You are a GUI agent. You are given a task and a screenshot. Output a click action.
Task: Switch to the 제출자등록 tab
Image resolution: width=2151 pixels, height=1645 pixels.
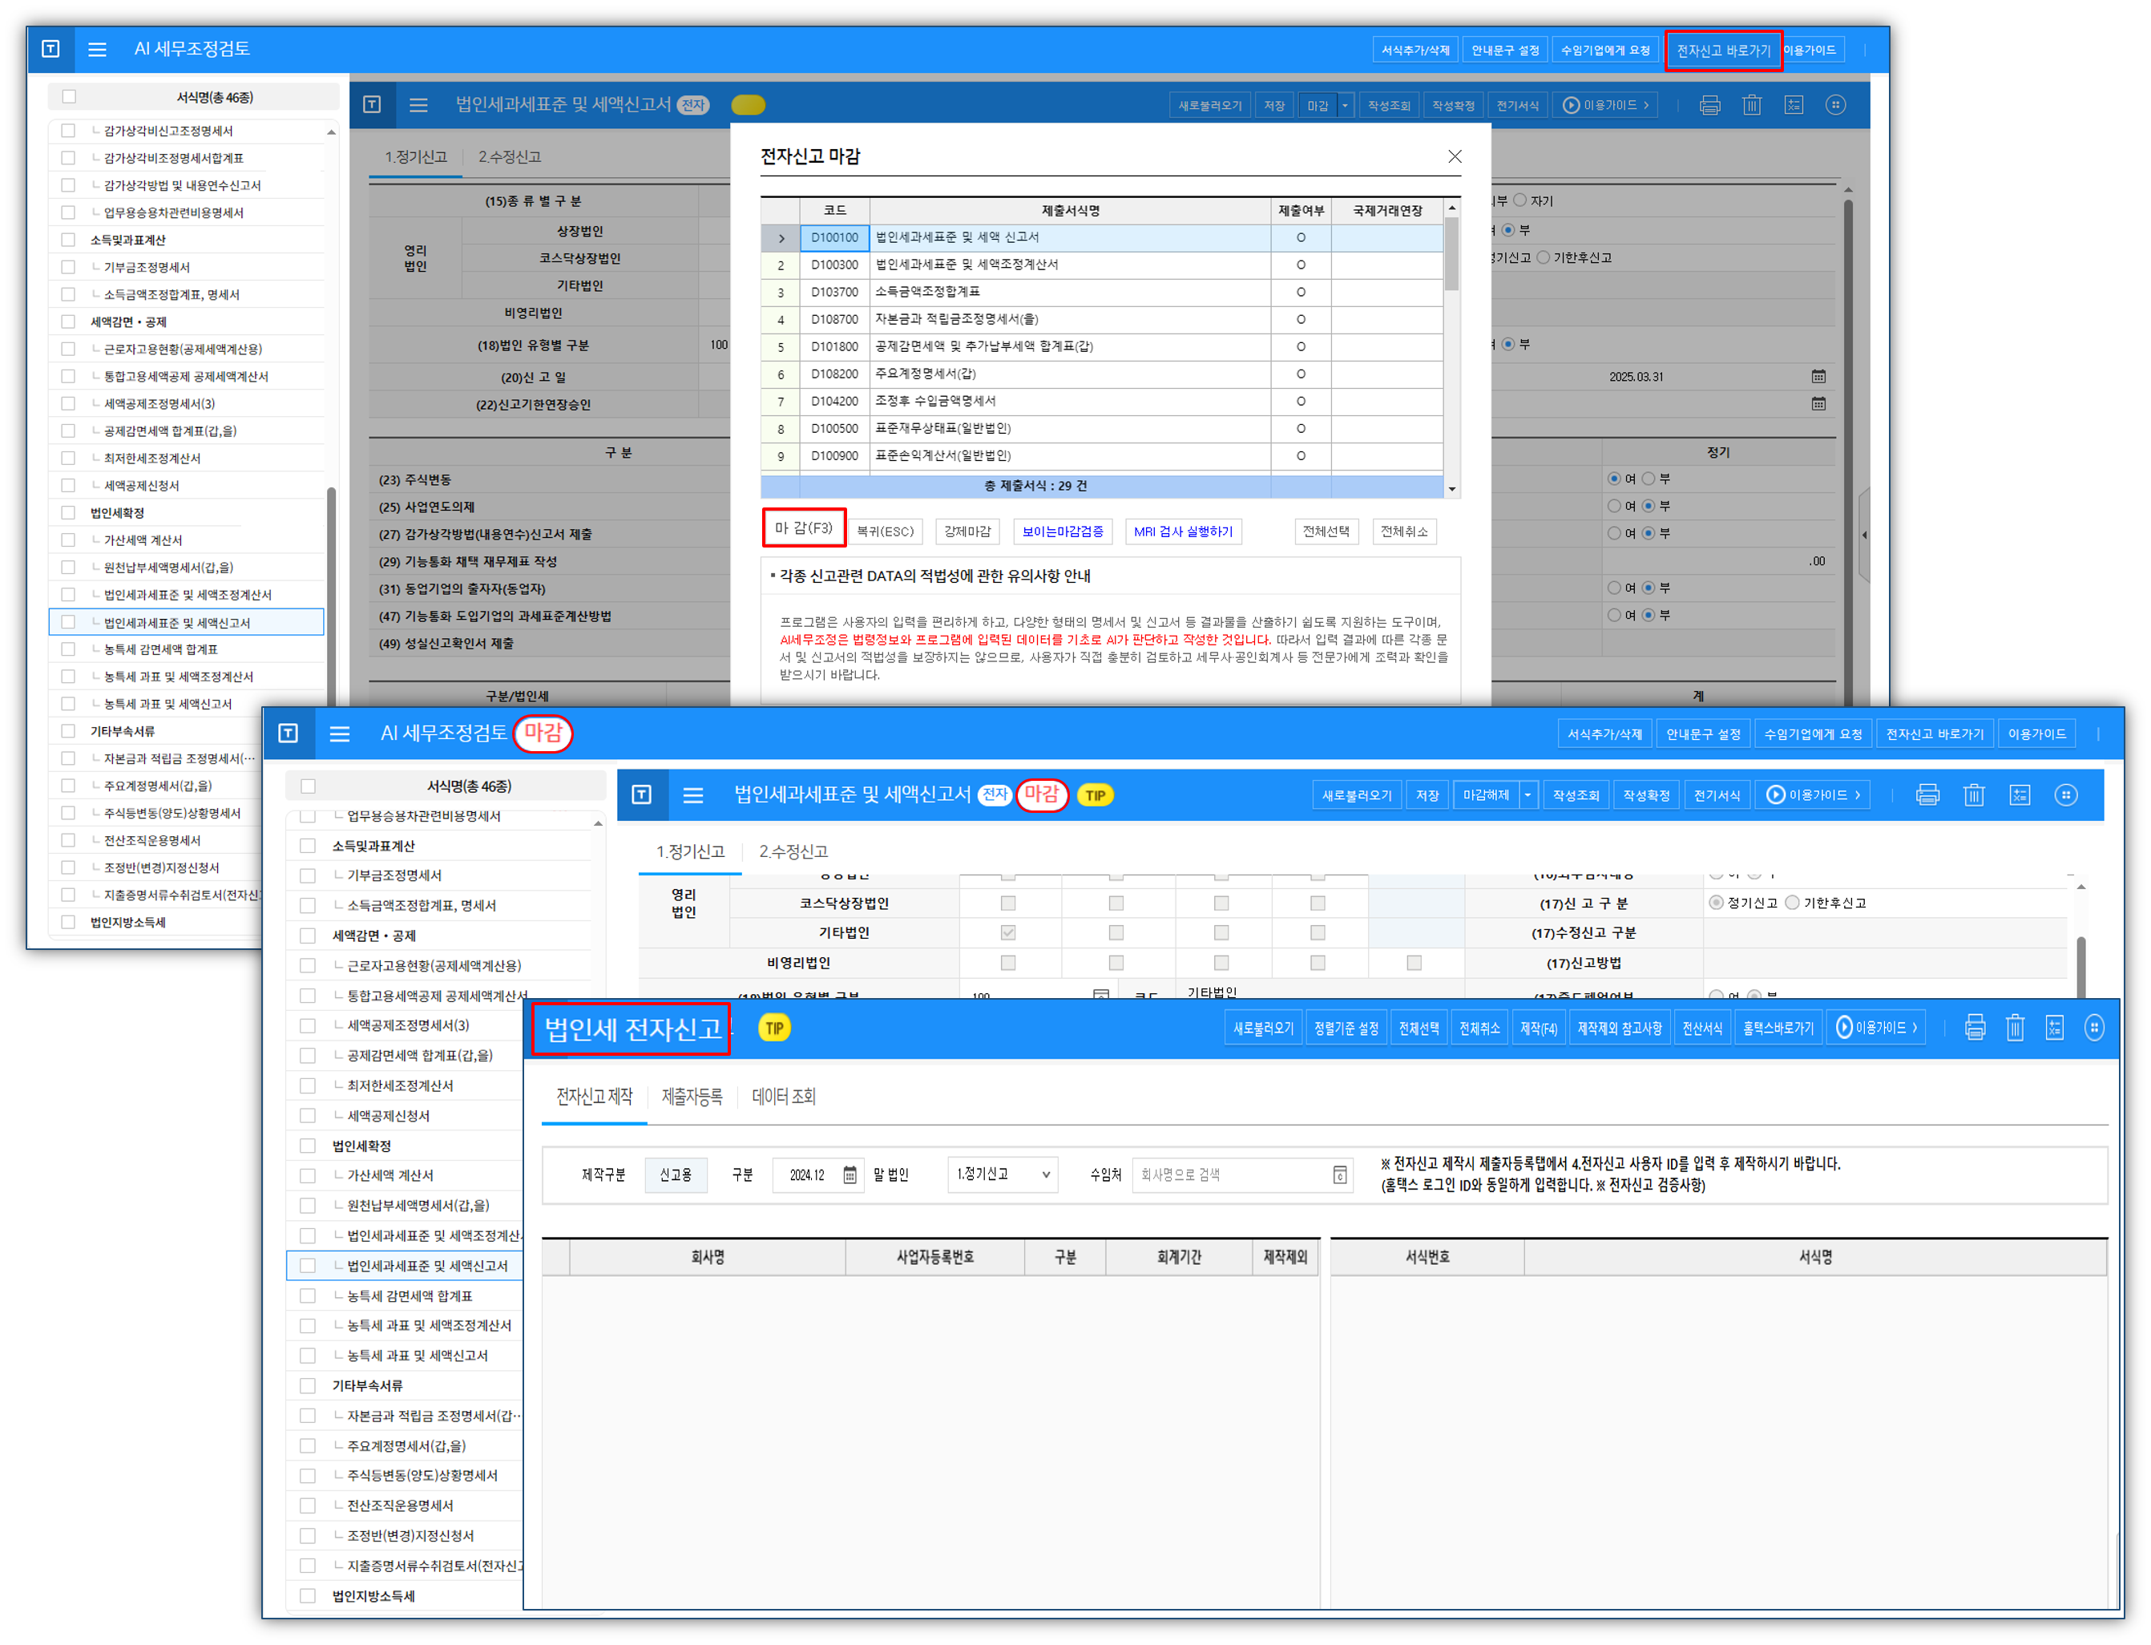point(692,1097)
